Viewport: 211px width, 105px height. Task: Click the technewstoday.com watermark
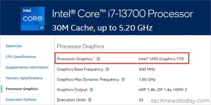click(180, 101)
